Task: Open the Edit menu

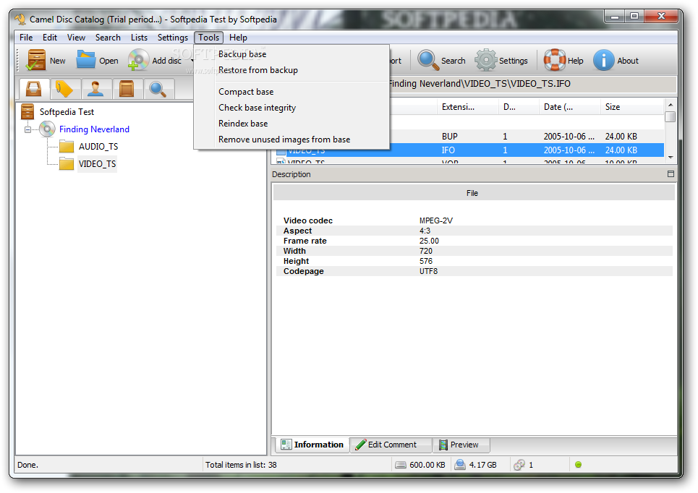Action: 50,38
